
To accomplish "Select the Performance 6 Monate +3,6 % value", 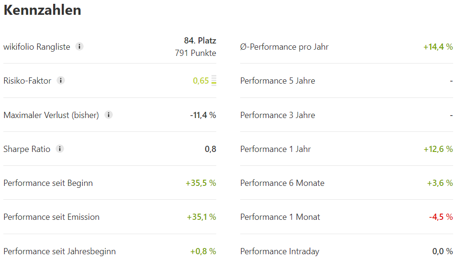I will click(x=440, y=183).
